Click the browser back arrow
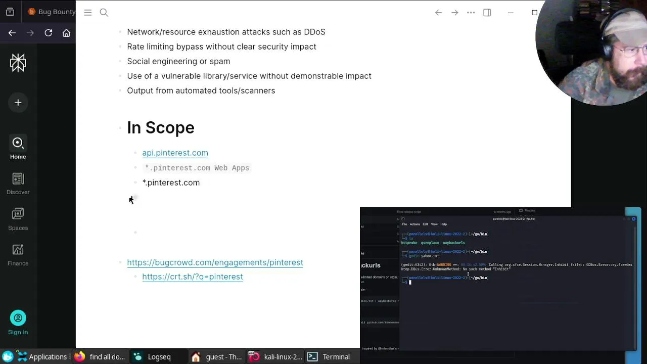 pos(12,33)
